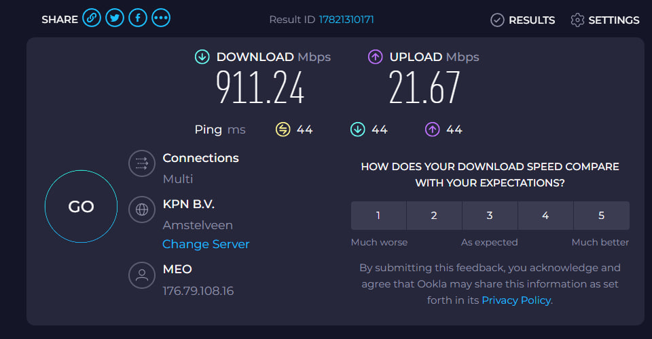Click the Change Server link
The height and width of the screenshot is (339, 652).
206,244
